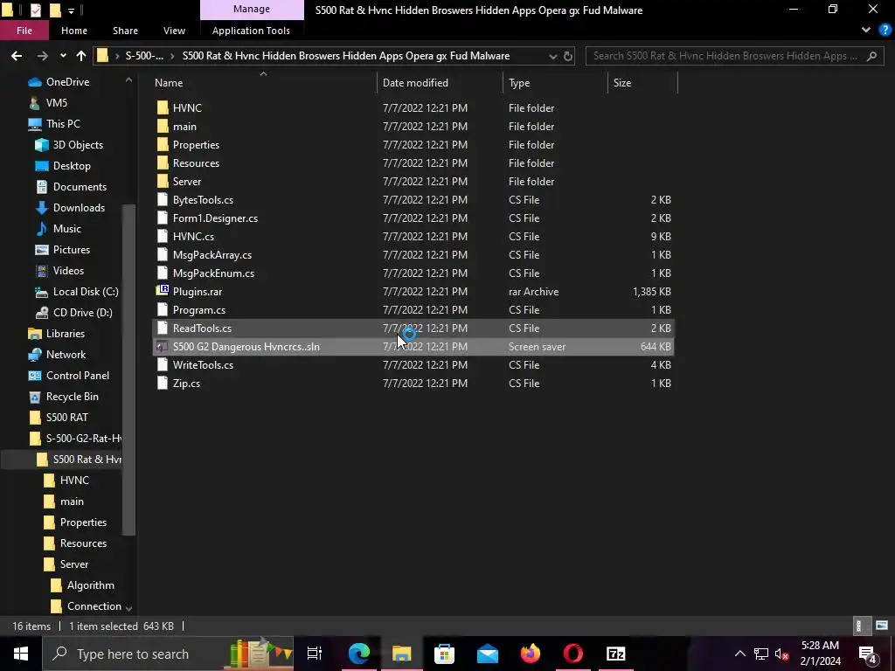The height and width of the screenshot is (671, 895).
Task: Switch to the Home ribbon tab
Action: click(x=74, y=31)
